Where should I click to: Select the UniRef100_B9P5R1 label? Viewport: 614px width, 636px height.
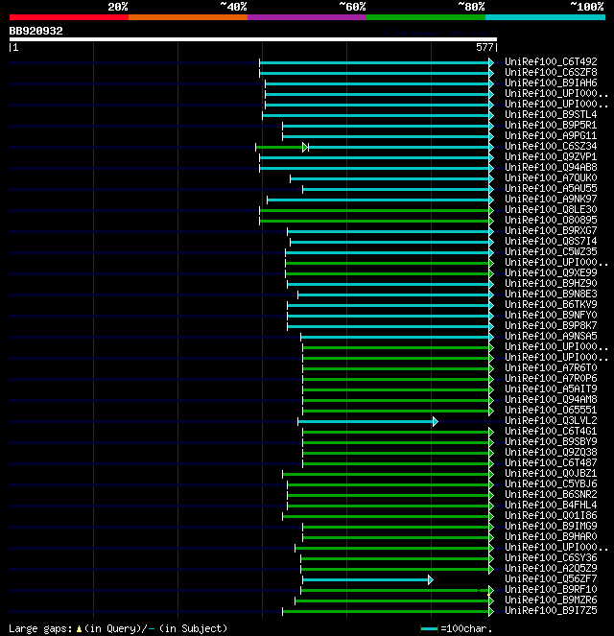[551, 125]
